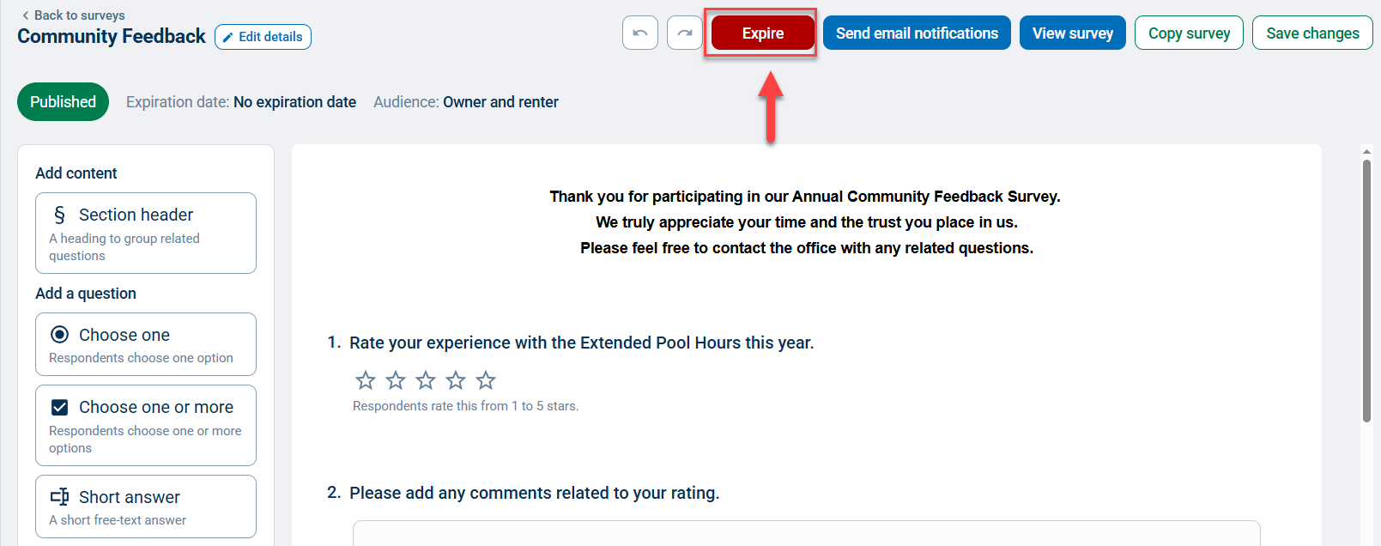Expire the Community Feedback survey
The image size is (1381, 546).
click(762, 33)
